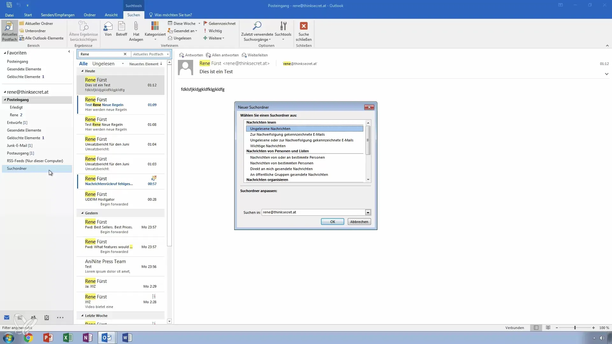The image size is (612, 344).
Task: Select Ungelesene Nachrichten search folder
Action: [x=304, y=129]
